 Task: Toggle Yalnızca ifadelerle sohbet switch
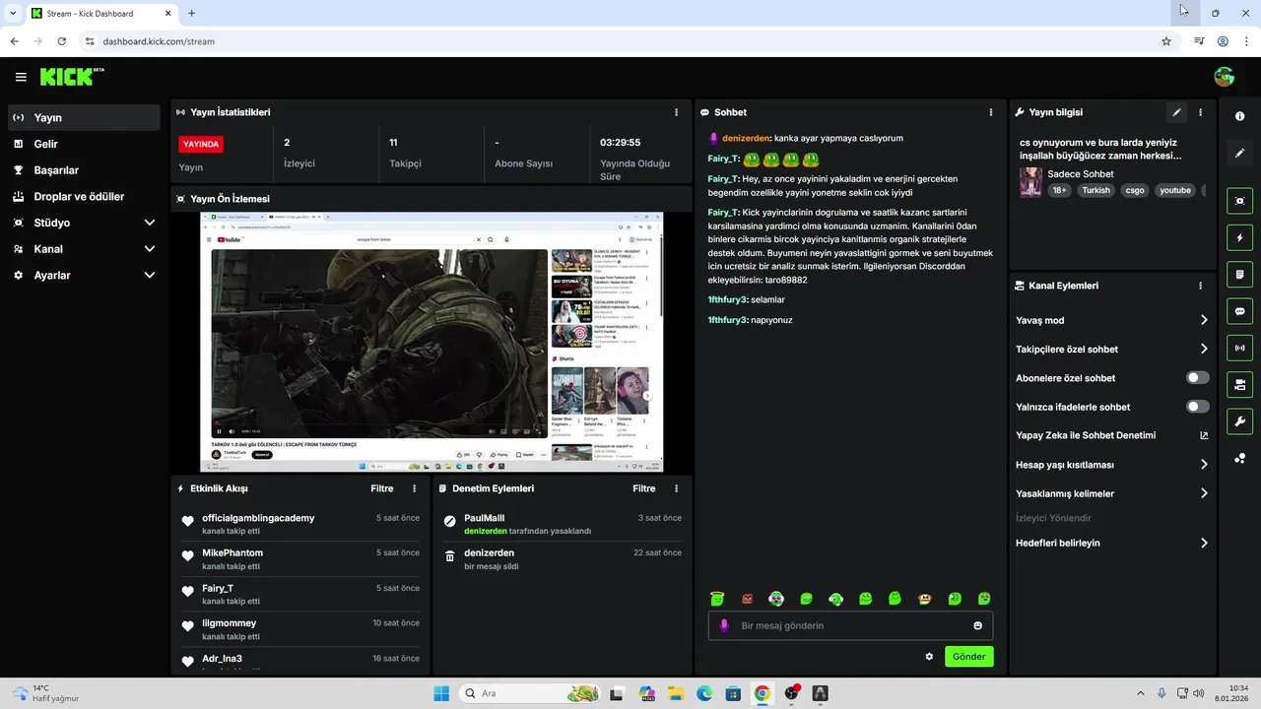[x=1198, y=407]
